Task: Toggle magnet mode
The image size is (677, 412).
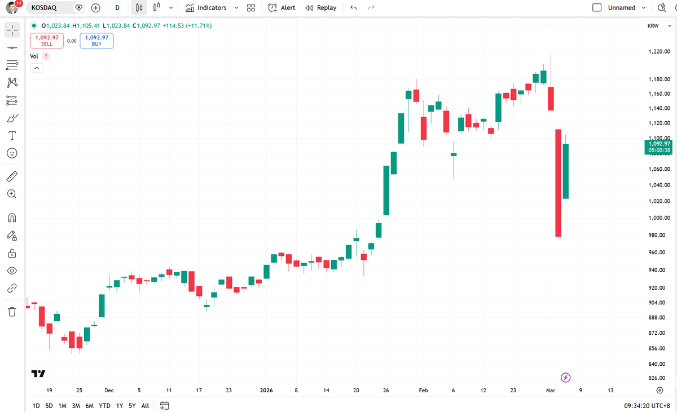Action: (12, 218)
